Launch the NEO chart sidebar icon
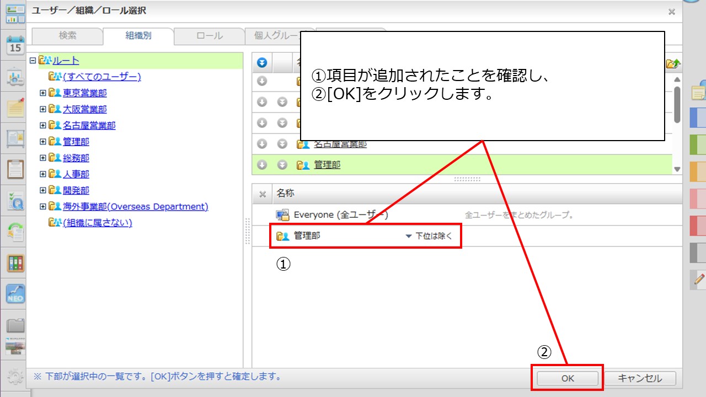Screen dimensions: 706x397 click(15, 293)
